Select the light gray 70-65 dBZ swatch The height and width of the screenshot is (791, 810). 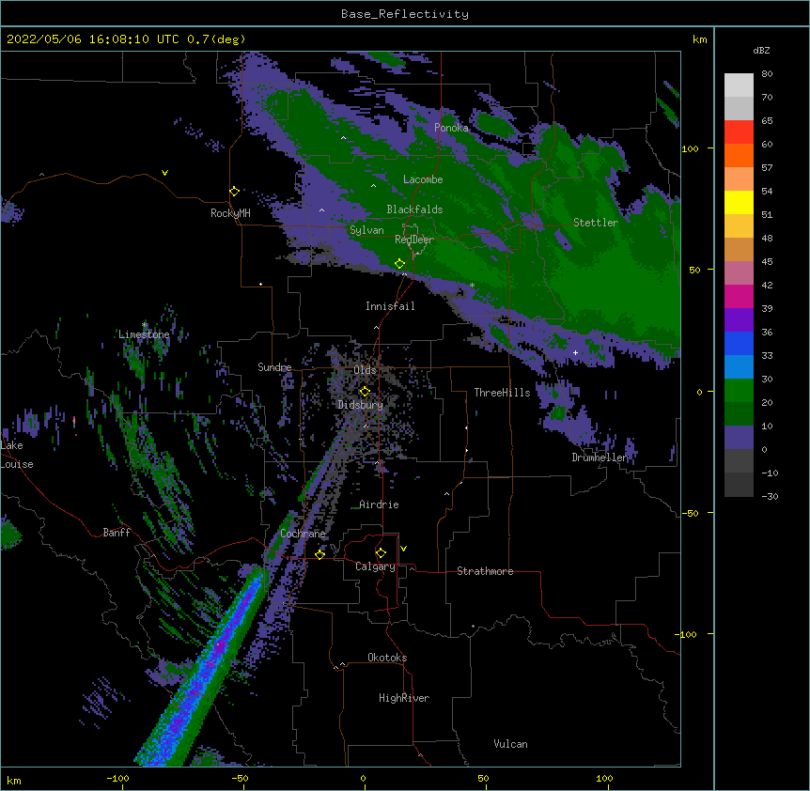(x=739, y=108)
